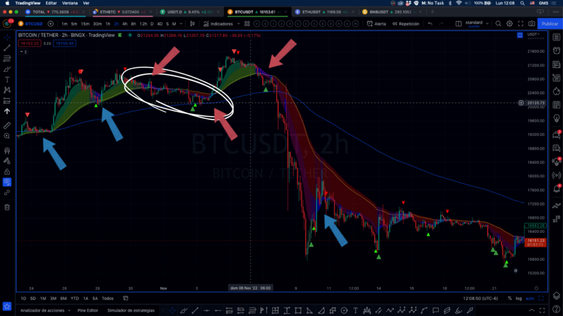The height and width of the screenshot is (316, 563).
Task: Expand the Indicadores favorites dropdown arrow
Action: click(239, 24)
